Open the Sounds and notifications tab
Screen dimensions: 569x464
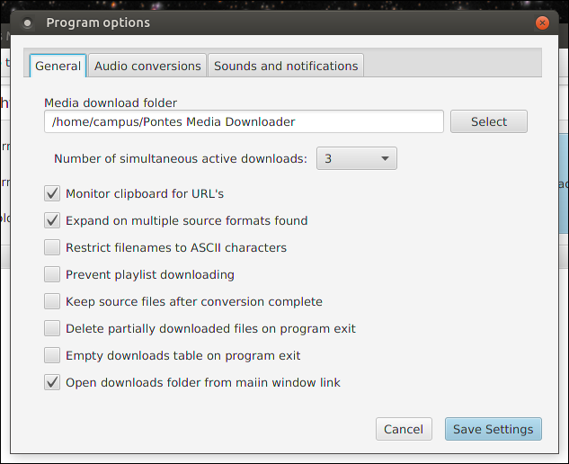point(286,66)
